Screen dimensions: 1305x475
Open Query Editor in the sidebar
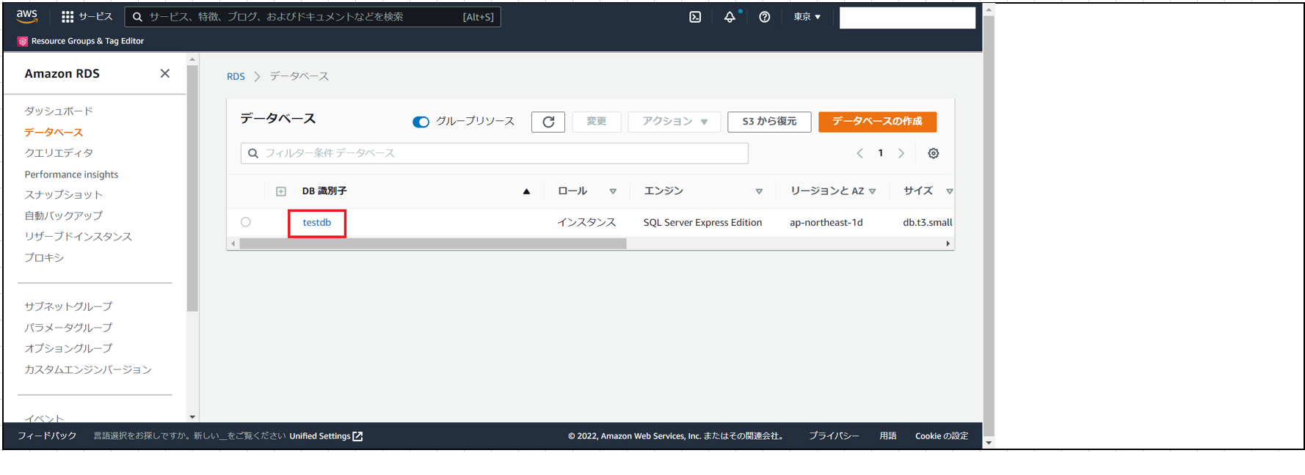click(x=59, y=152)
